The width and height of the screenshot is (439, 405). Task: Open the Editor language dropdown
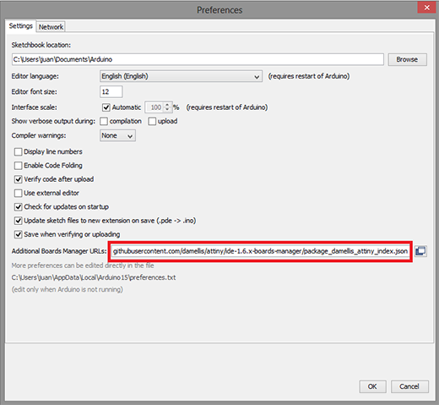coord(181,76)
